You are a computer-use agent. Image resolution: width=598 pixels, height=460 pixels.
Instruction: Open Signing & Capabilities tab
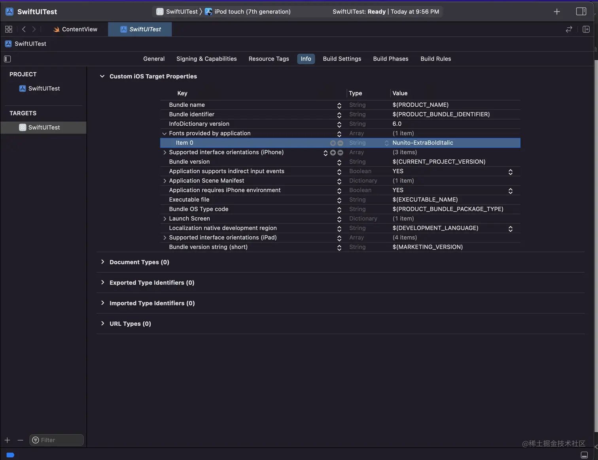[x=206, y=59]
